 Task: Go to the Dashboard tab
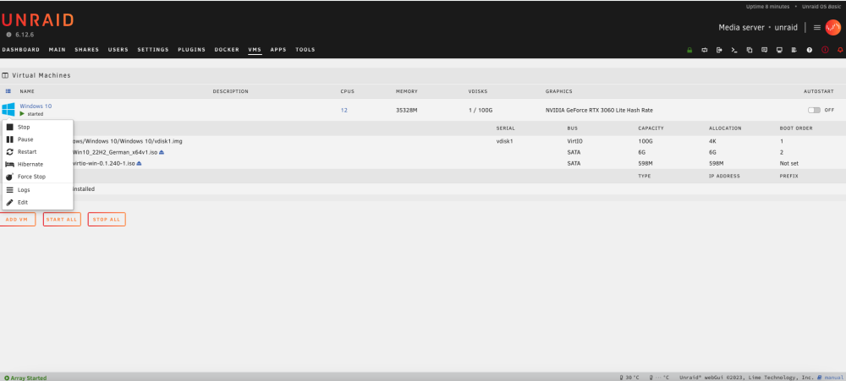[21, 50]
